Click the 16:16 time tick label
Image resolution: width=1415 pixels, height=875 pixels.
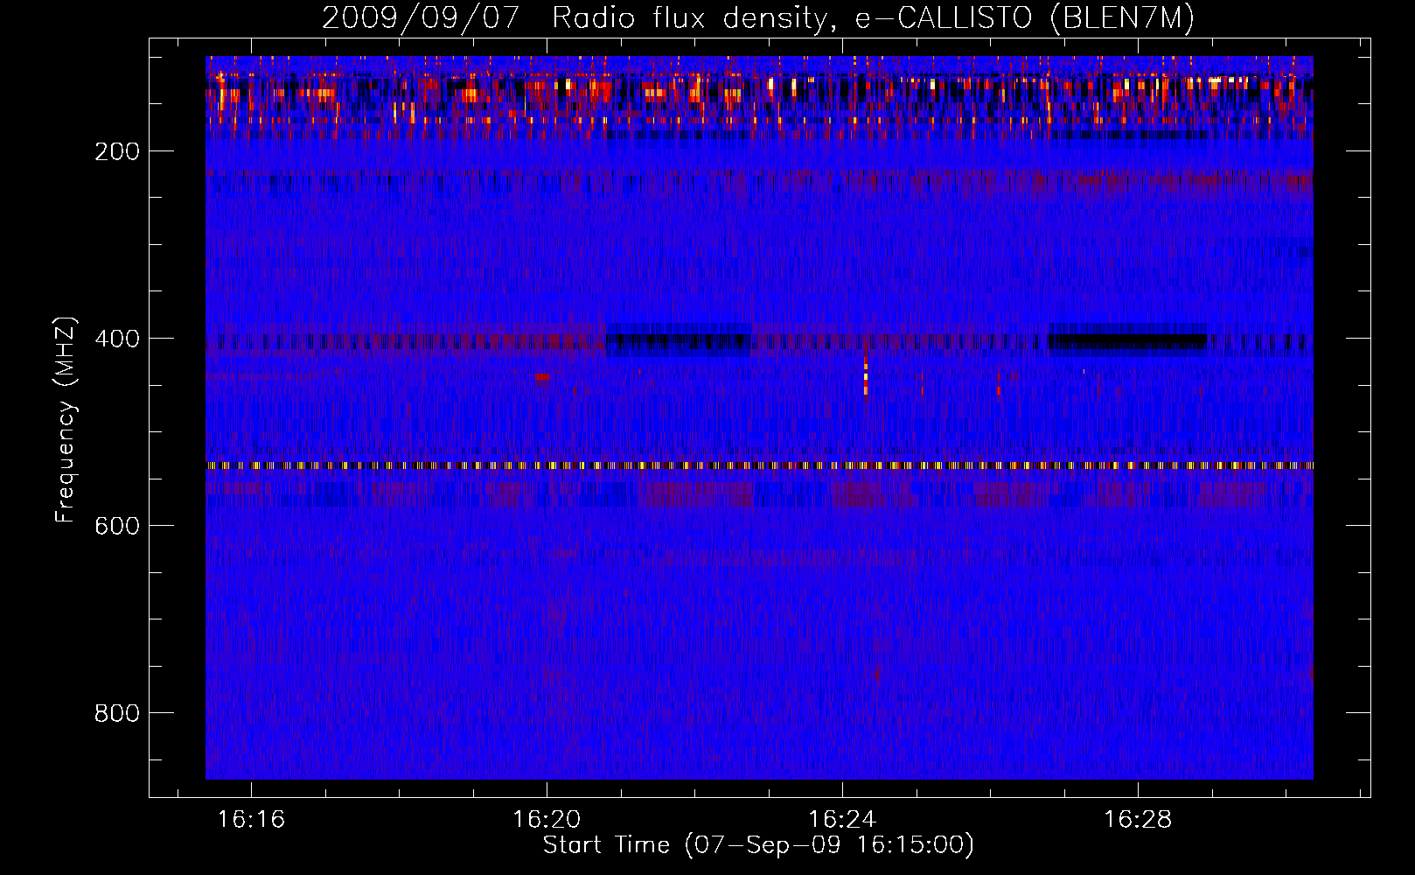[x=251, y=820]
